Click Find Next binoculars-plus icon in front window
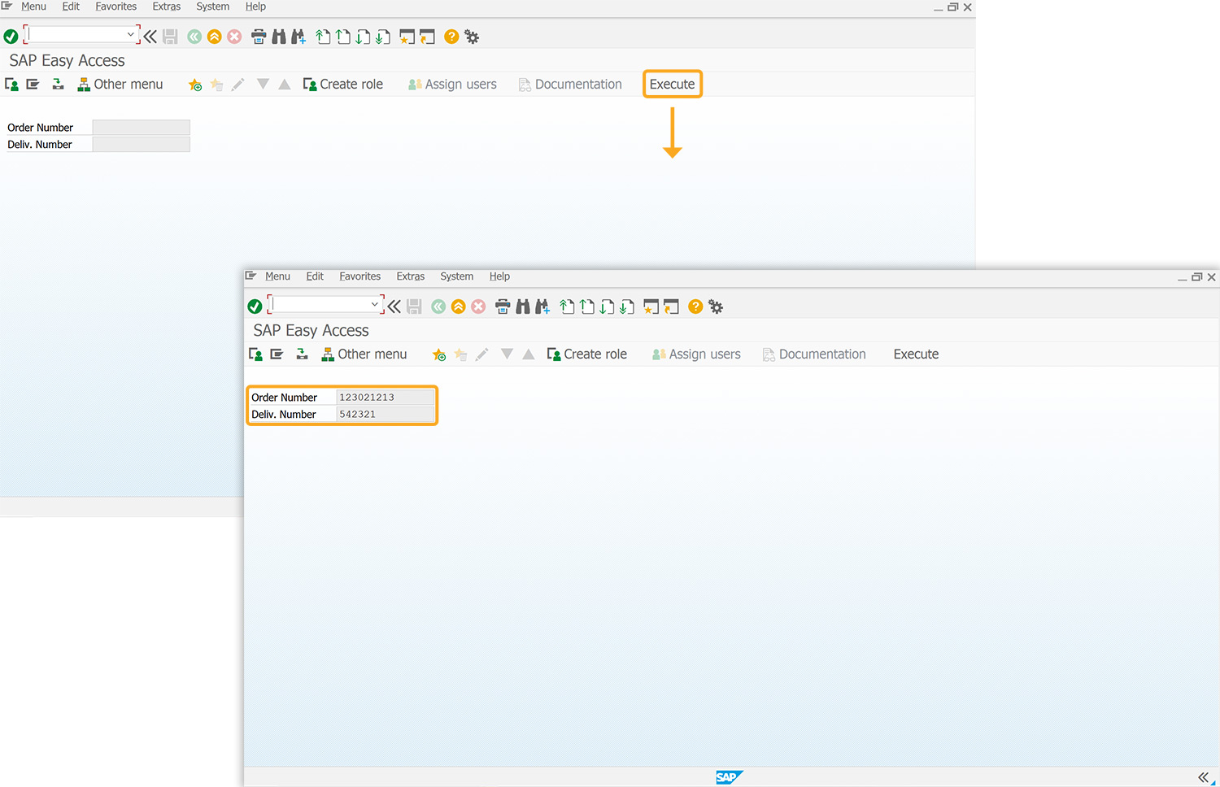This screenshot has width=1220, height=787. tap(542, 307)
